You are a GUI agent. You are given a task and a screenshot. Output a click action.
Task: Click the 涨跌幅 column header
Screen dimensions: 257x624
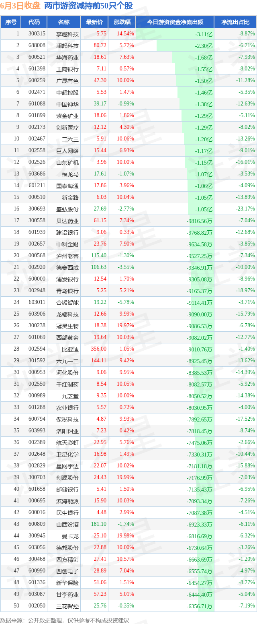point(122,22)
